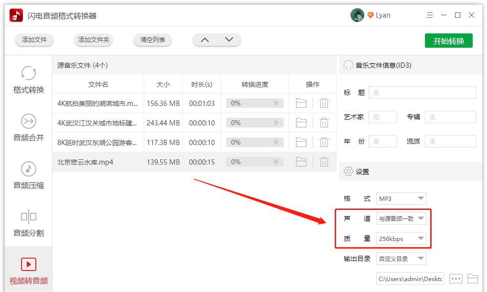The width and height of the screenshot is (487, 292).
Task: Click the 标题 input field
Action: [423, 93]
